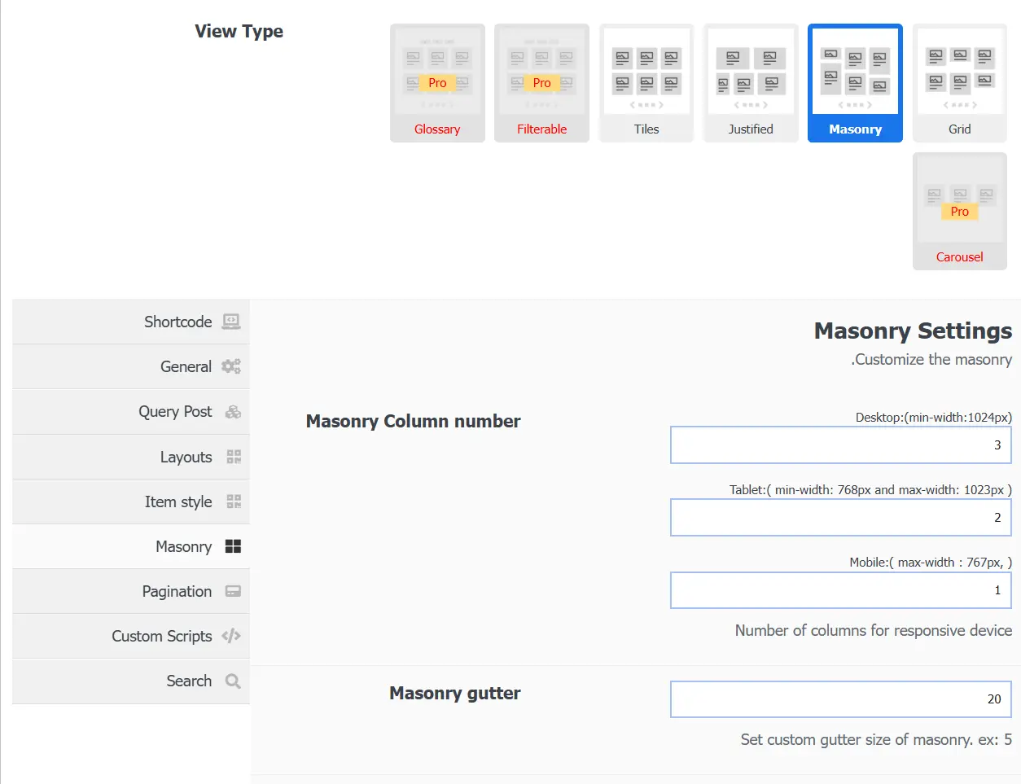Click the Search magnifier icon

pos(233,681)
